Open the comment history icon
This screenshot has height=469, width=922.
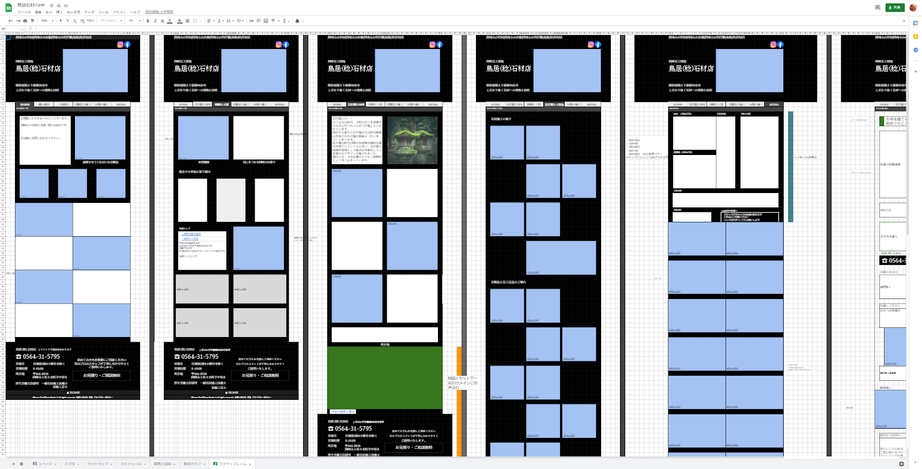pyautogui.click(x=878, y=7)
